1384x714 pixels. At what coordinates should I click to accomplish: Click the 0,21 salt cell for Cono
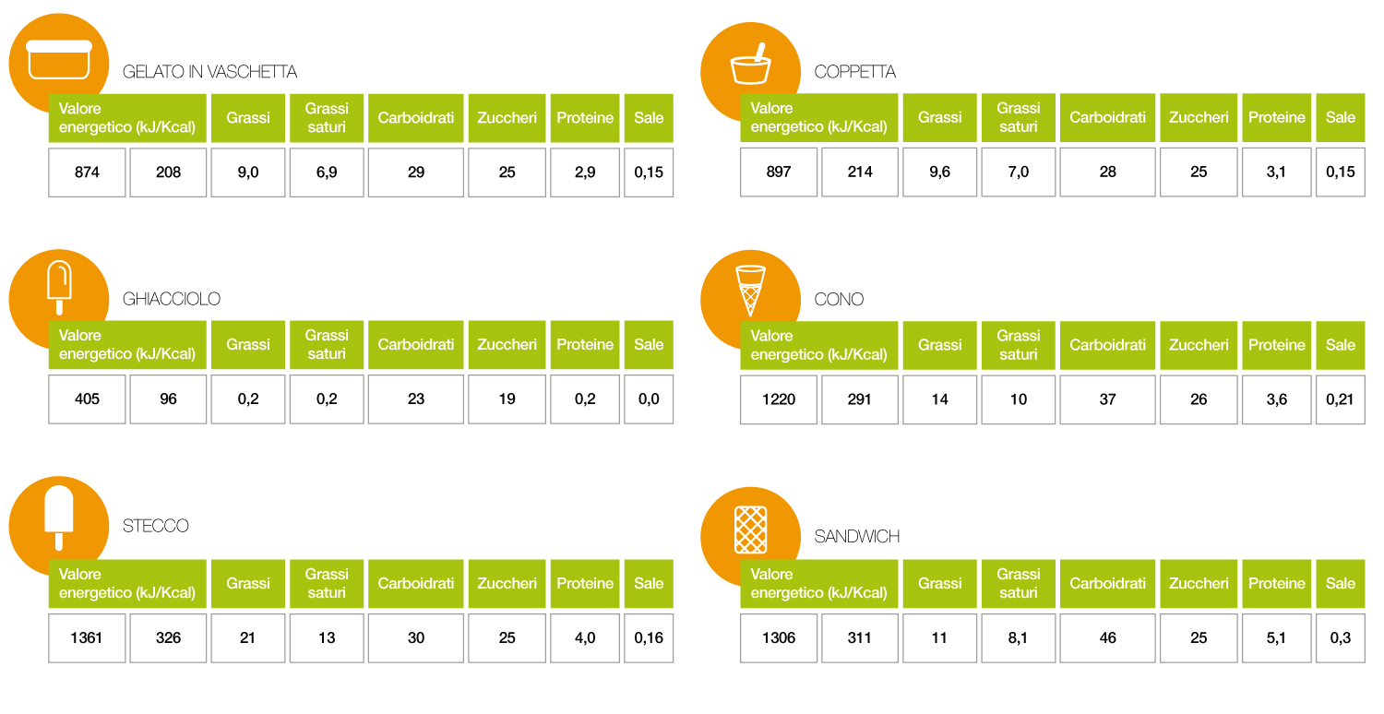pyautogui.click(x=1340, y=399)
